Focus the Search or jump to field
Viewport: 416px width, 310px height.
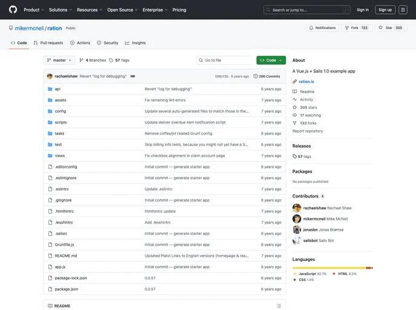coord(307,10)
